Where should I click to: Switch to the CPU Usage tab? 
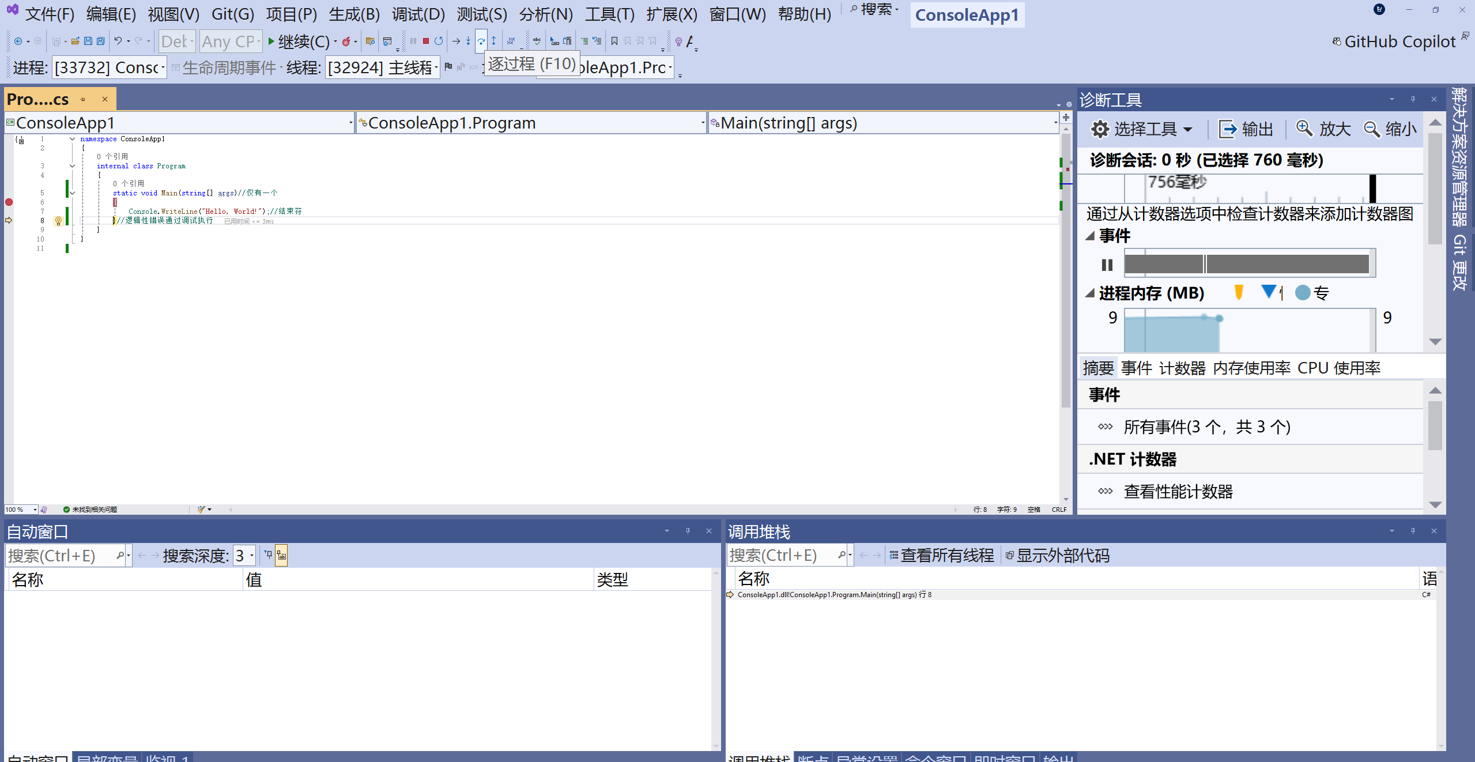pyautogui.click(x=1338, y=368)
